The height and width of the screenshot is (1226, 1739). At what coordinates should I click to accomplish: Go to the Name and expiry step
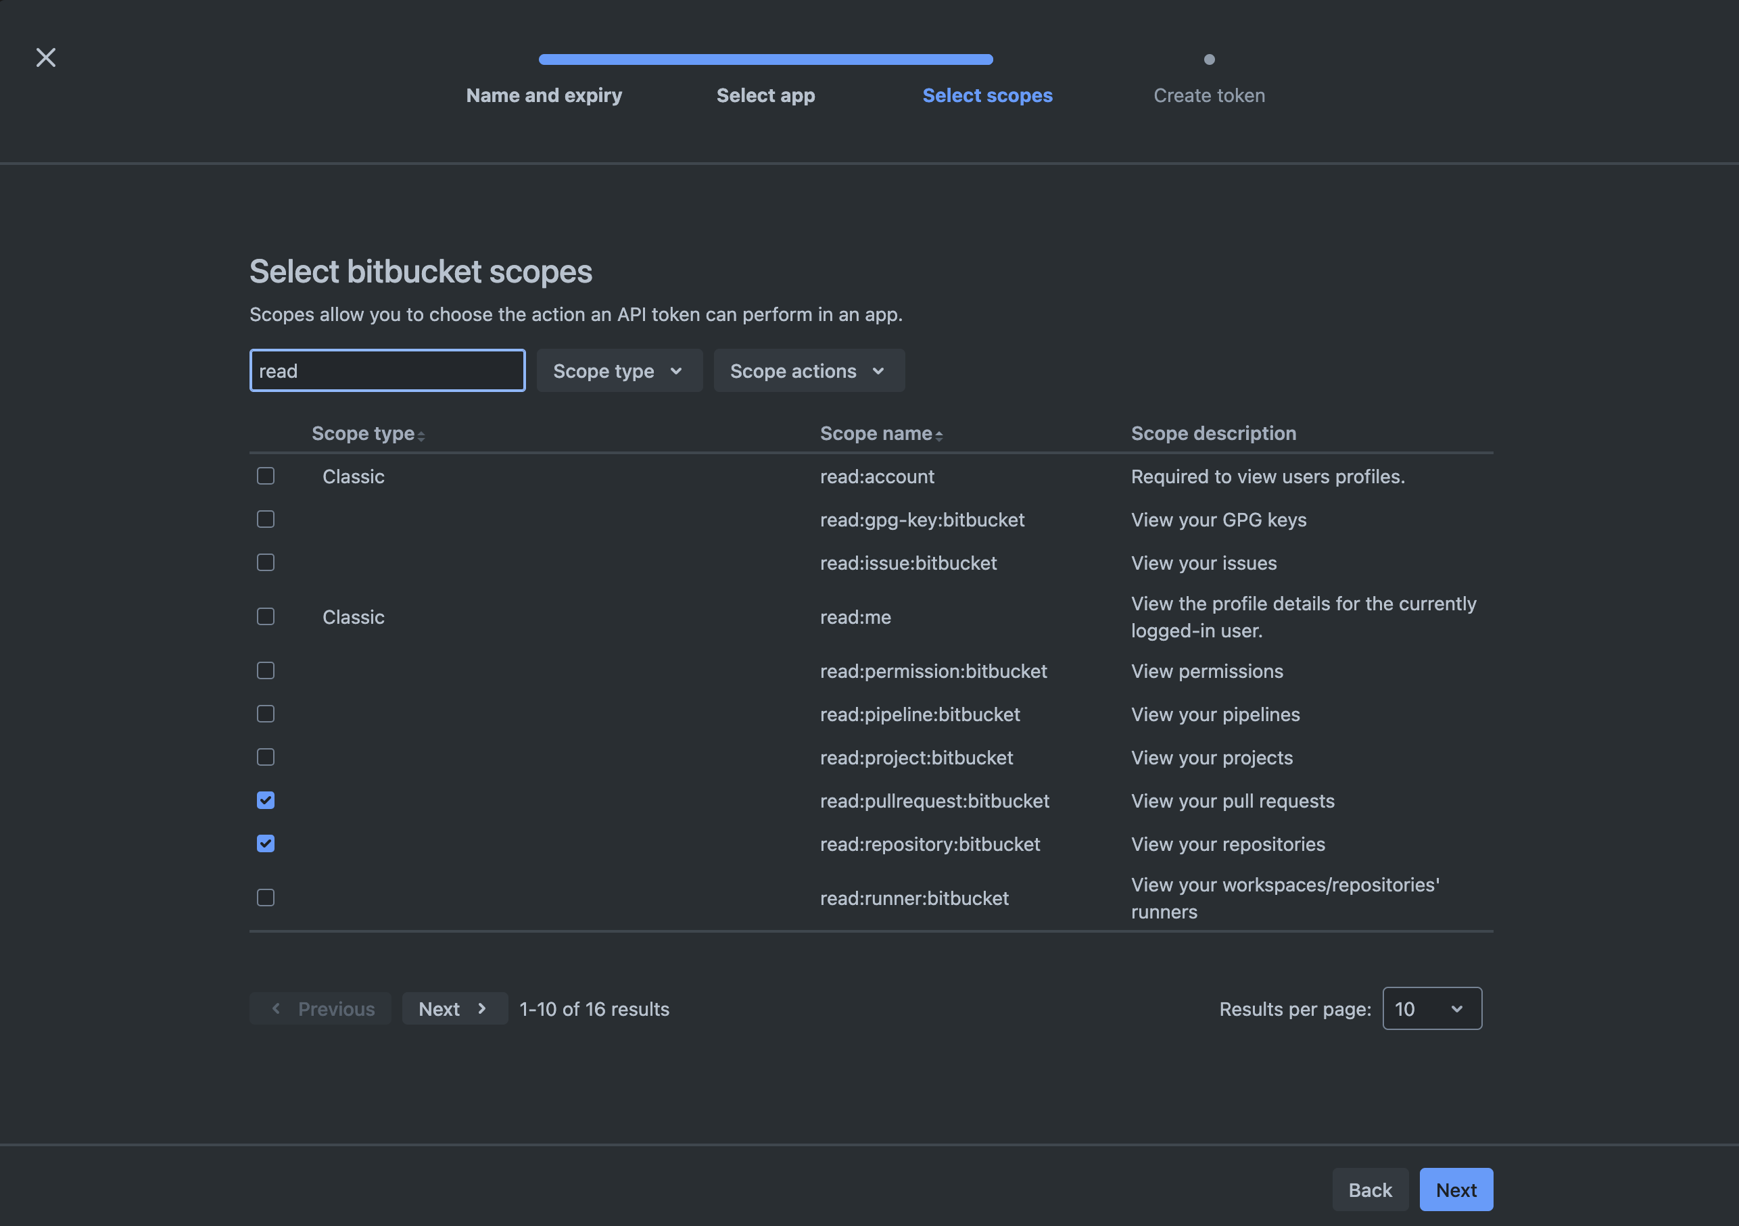tap(544, 95)
